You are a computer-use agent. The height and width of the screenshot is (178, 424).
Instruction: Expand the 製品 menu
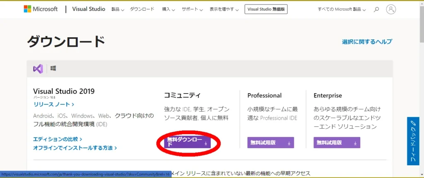coord(118,9)
